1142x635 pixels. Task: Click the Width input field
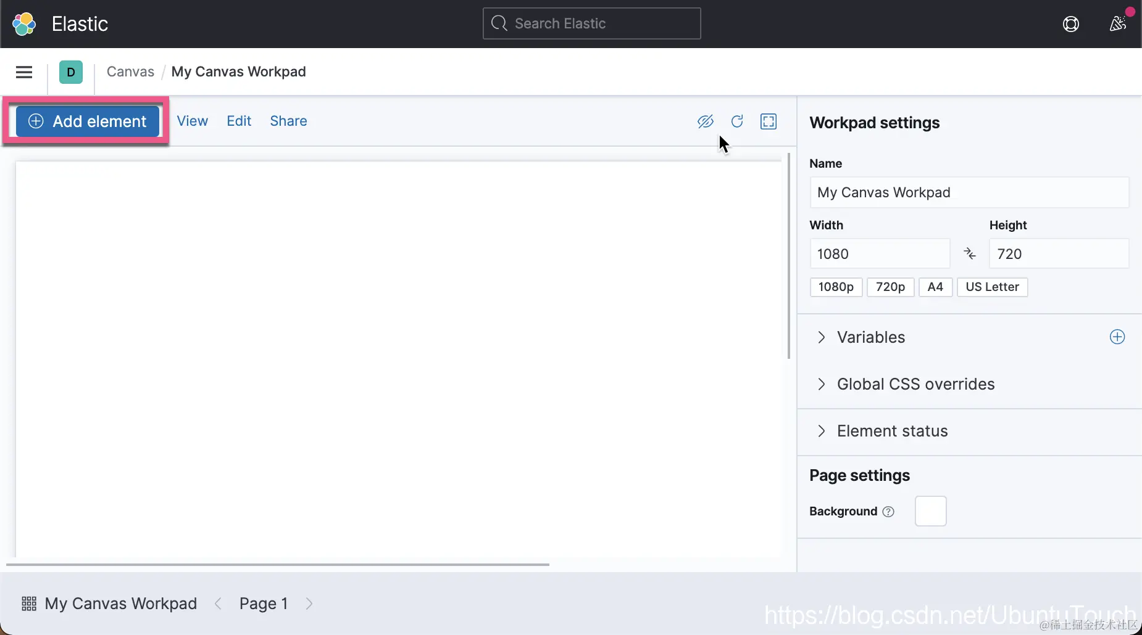[x=880, y=253]
